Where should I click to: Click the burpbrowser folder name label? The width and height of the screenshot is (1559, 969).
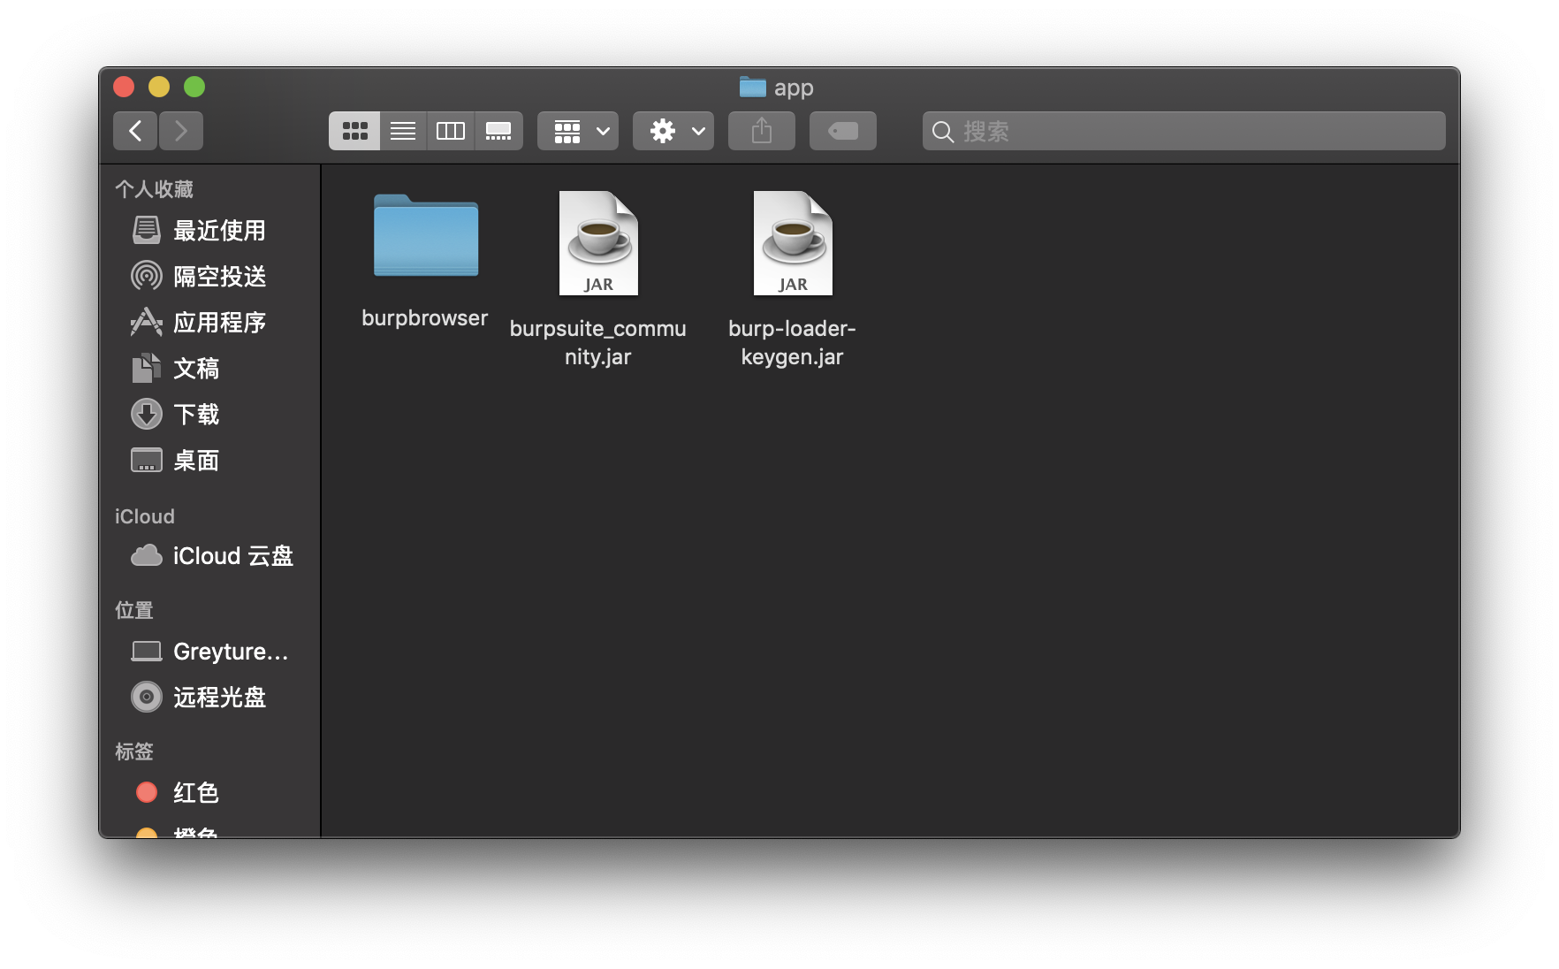coord(425,318)
